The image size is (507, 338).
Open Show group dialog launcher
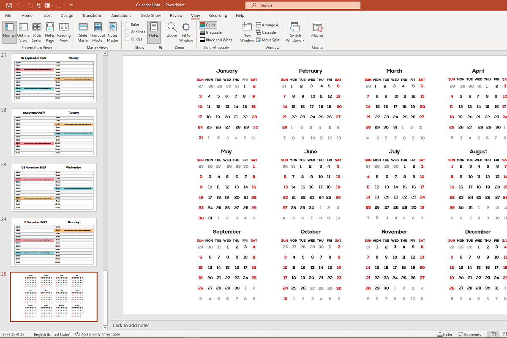point(161,48)
